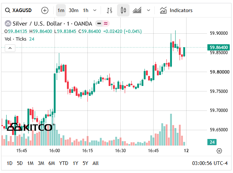Open chart settings hexagon gear icon

click(x=219, y=151)
